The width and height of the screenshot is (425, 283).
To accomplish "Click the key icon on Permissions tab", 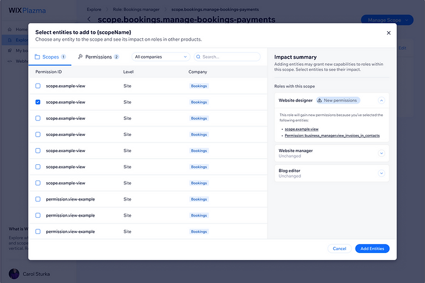I will [x=80, y=56].
